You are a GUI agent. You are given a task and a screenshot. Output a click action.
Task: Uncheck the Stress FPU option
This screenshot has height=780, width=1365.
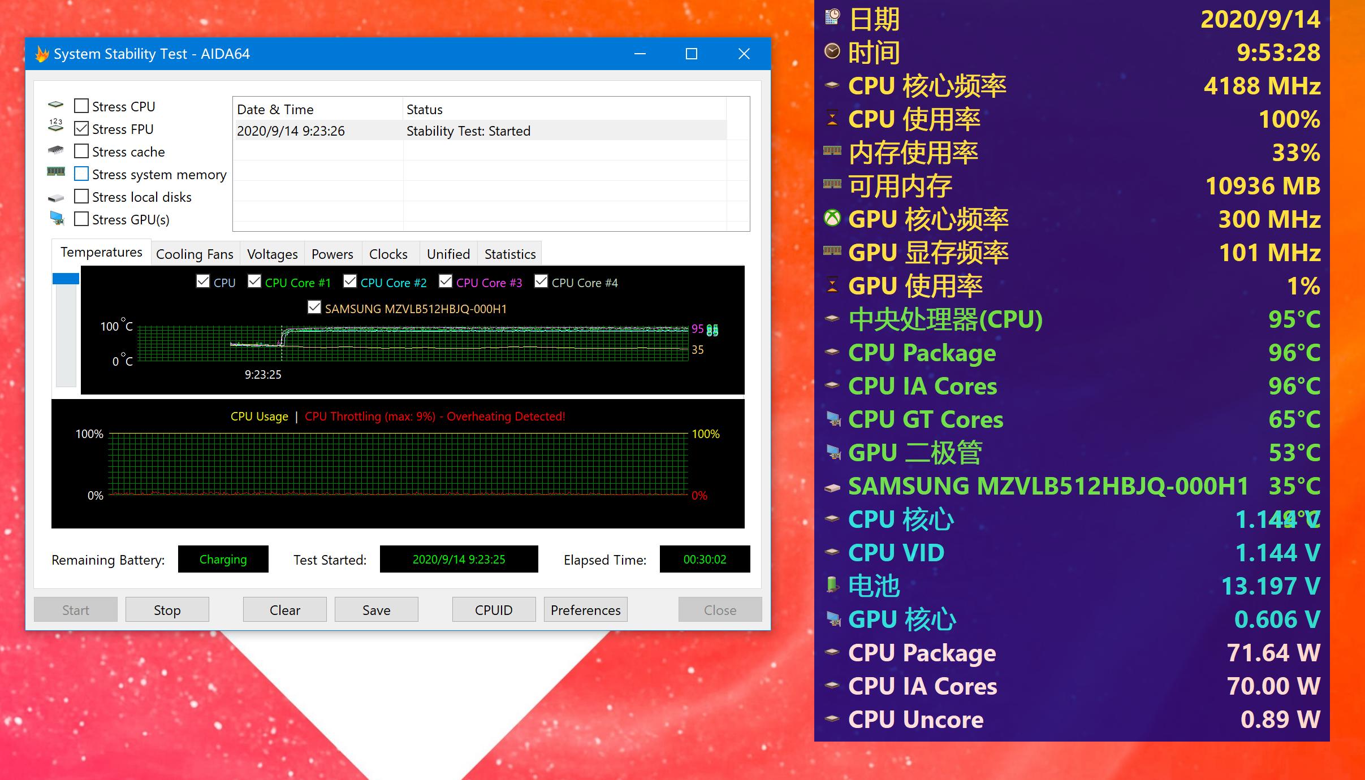pyautogui.click(x=81, y=128)
